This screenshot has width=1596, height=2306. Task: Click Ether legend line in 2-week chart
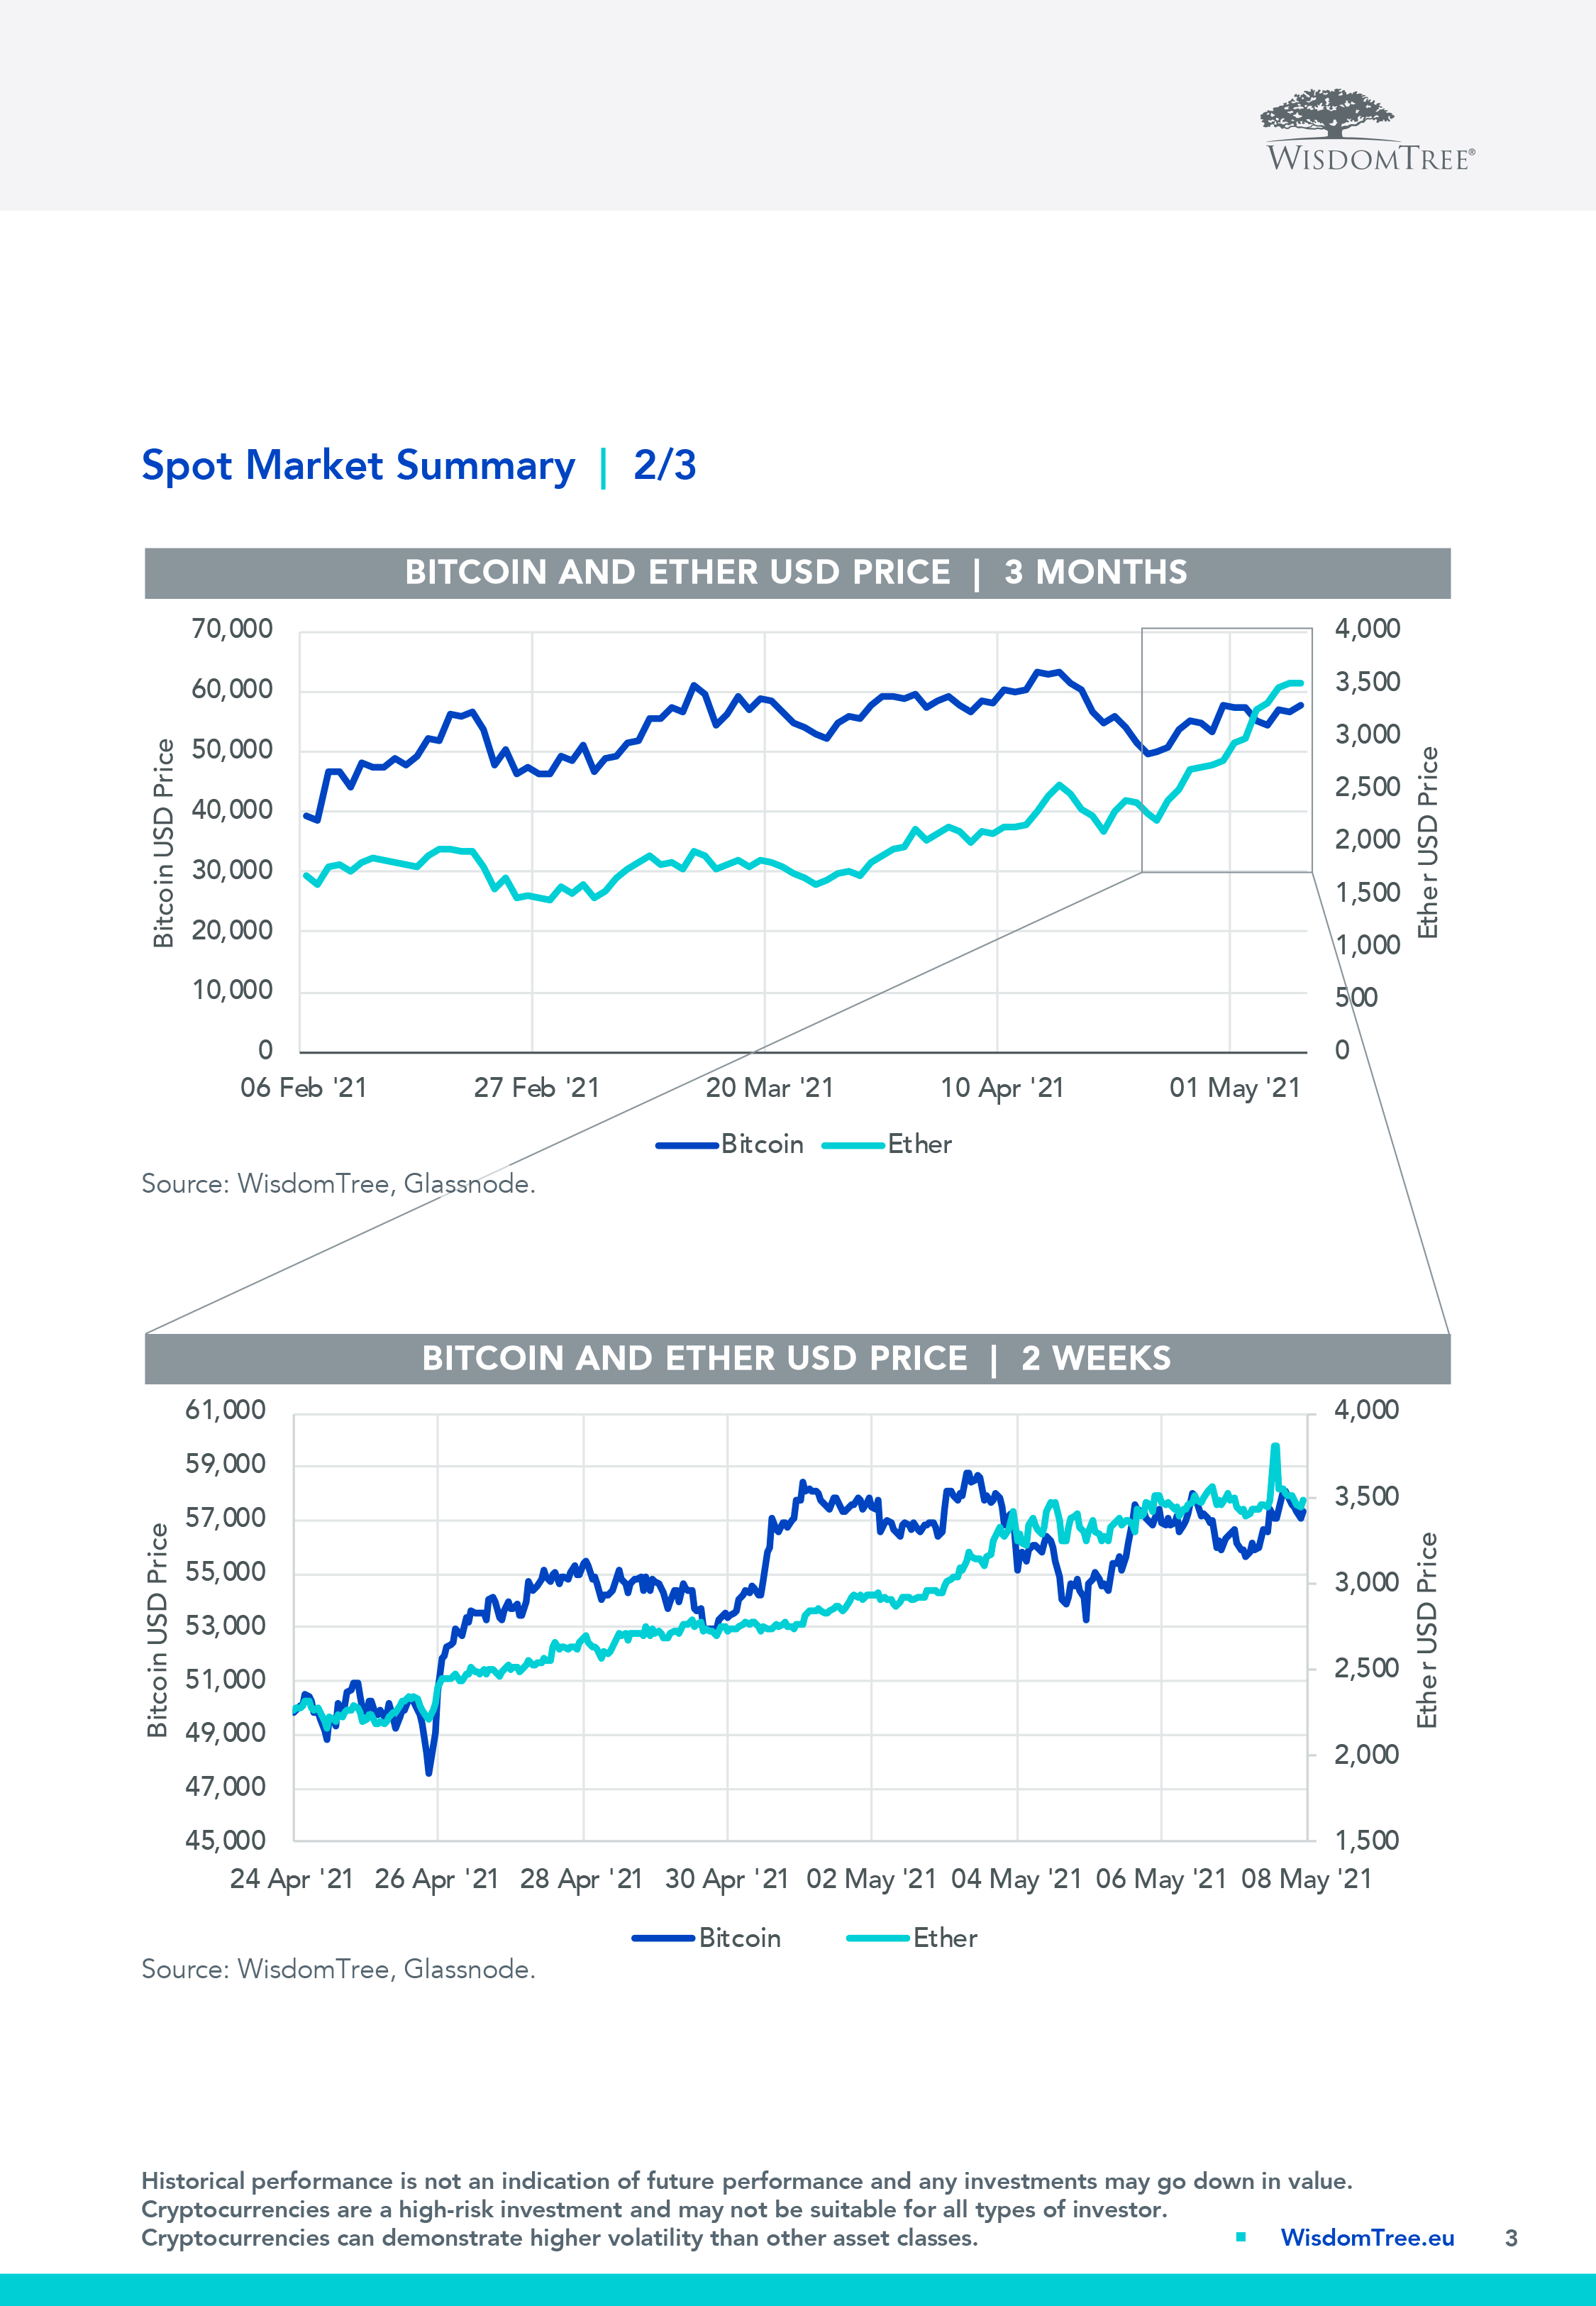[878, 1938]
